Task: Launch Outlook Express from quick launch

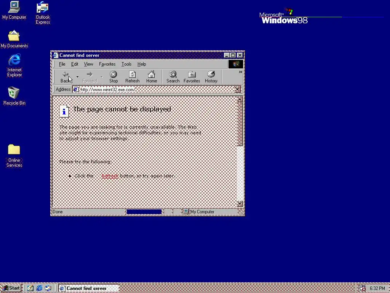Action: (x=48, y=288)
